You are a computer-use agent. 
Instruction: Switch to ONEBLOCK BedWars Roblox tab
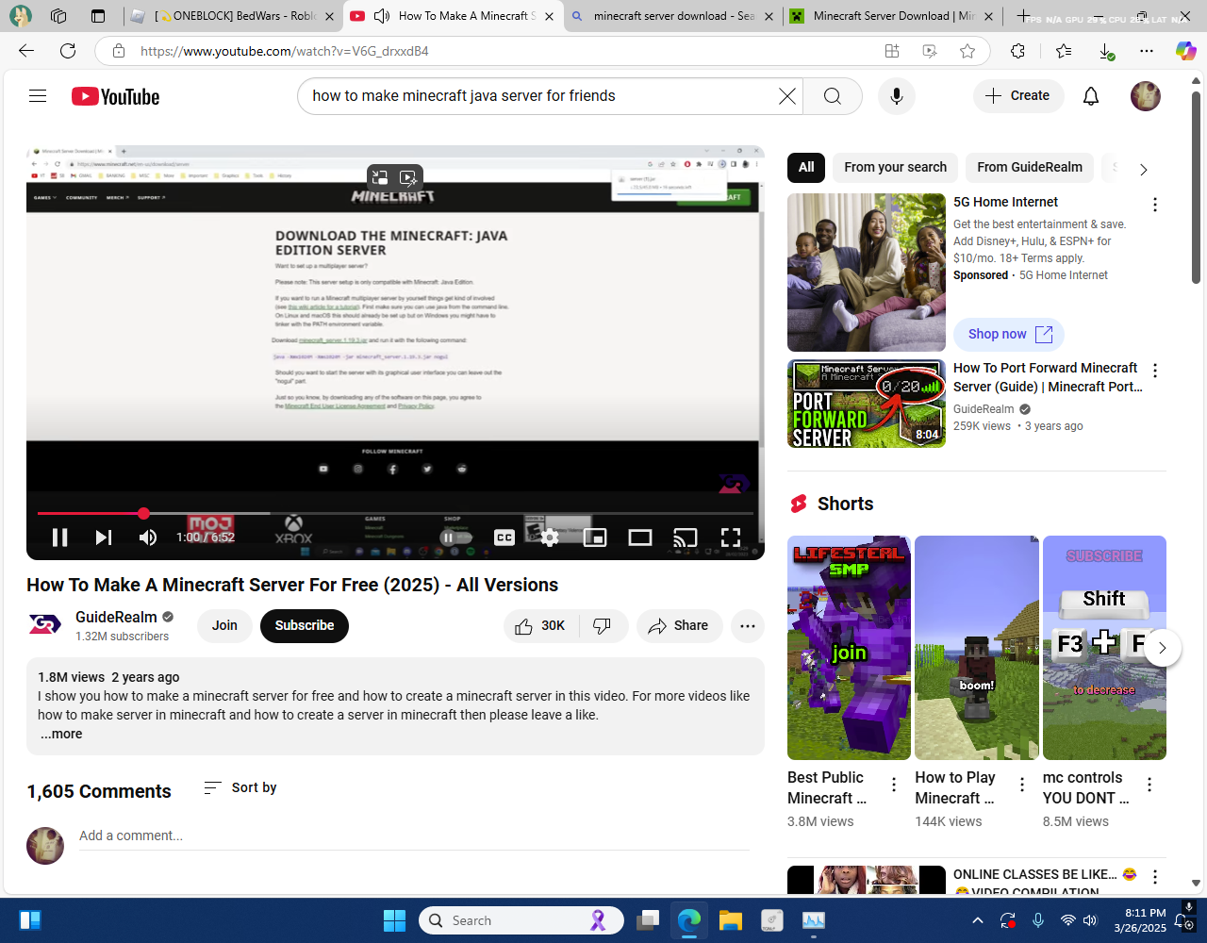(231, 16)
